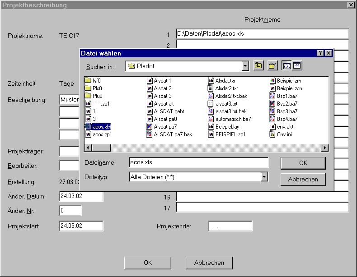Open the Suchen in folder dropdown arrow
The height and width of the screenshot is (277, 357).
245,66
